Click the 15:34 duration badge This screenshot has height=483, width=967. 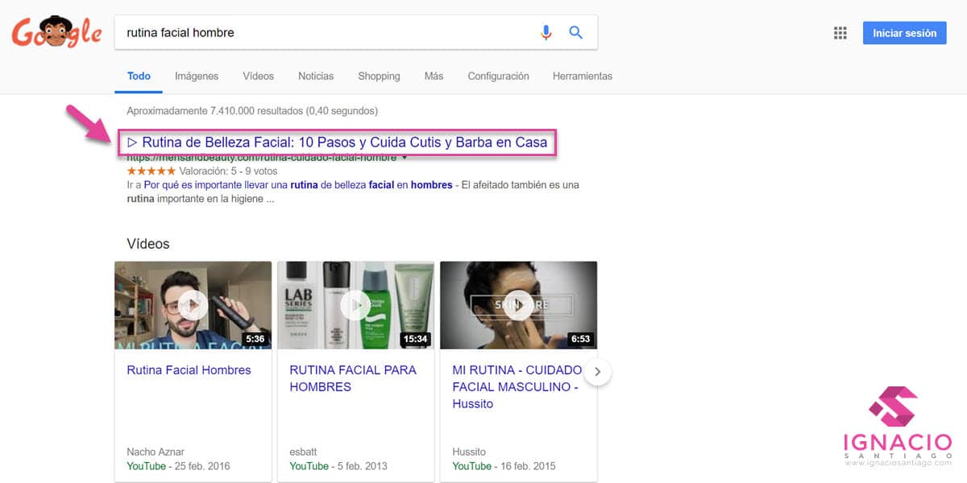point(415,339)
